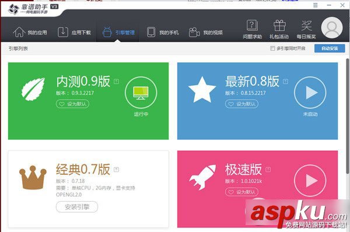Switch to 应用下载 tab
This screenshot has height=232, width=350.
click(x=74, y=32)
